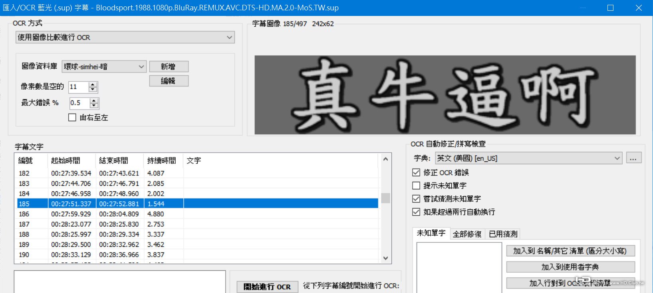Click end time 00:27:43.621 of row 182

point(119,173)
